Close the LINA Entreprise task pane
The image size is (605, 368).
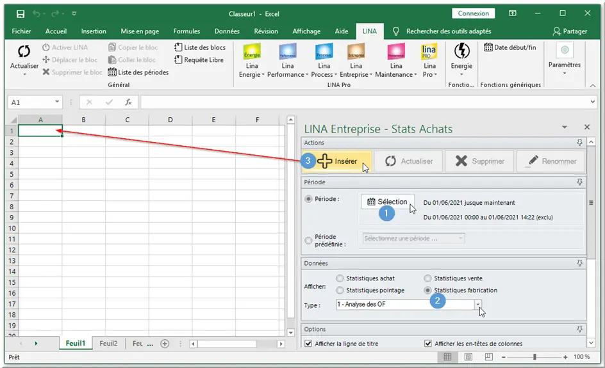click(587, 127)
